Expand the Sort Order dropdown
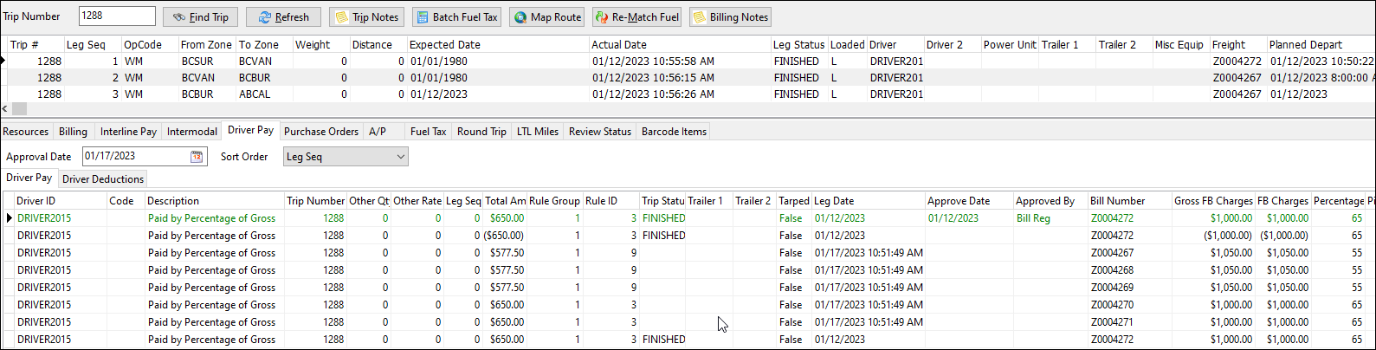This screenshot has width=1376, height=350. 400,157
